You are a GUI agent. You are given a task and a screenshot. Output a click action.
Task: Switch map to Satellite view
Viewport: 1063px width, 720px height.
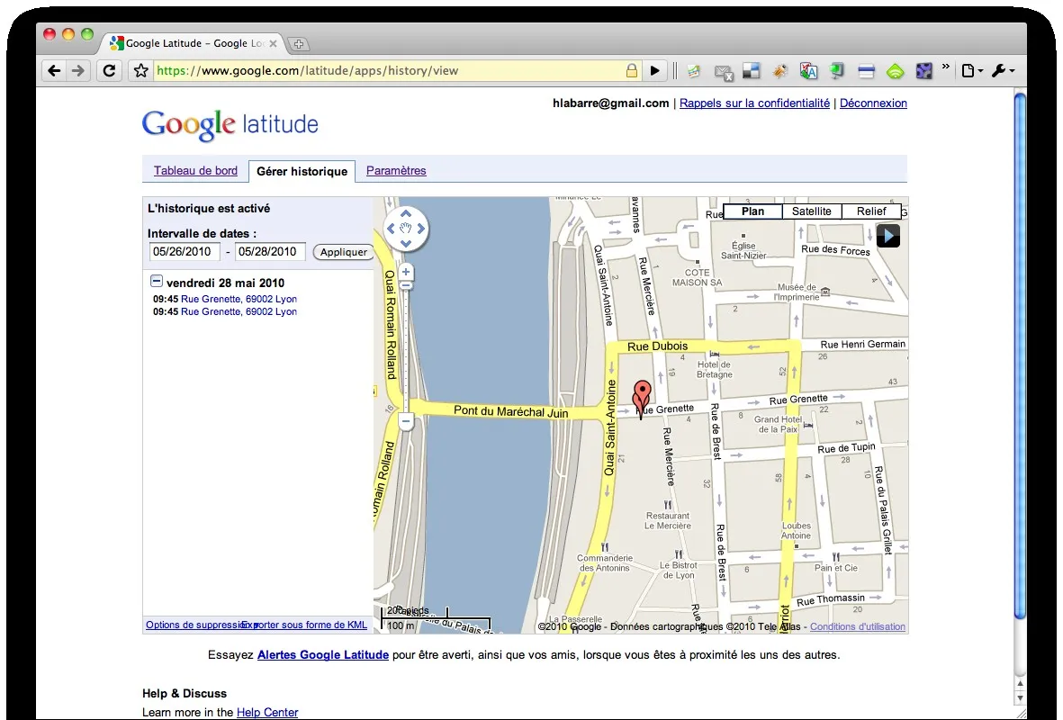point(812,211)
